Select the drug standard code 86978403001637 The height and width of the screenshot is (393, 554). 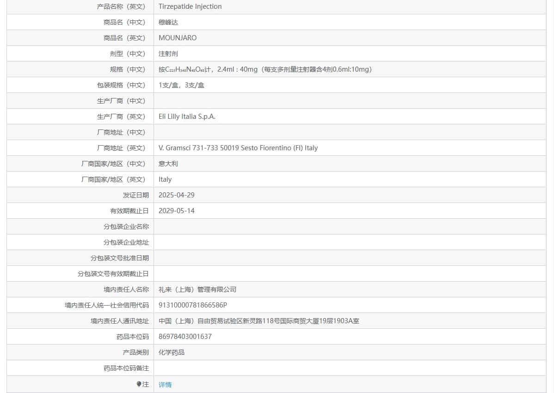click(185, 337)
